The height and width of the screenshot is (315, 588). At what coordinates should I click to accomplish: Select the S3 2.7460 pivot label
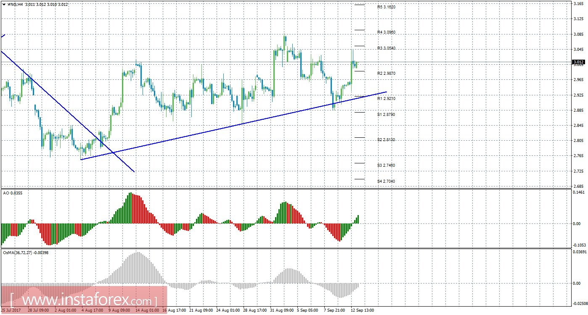pyautogui.click(x=386, y=165)
